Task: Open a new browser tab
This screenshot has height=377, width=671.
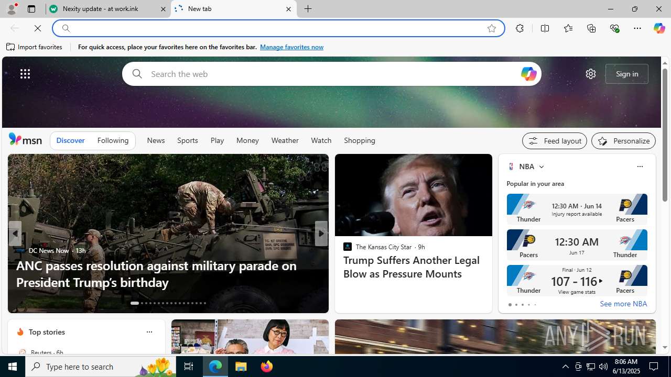Action: (x=308, y=9)
